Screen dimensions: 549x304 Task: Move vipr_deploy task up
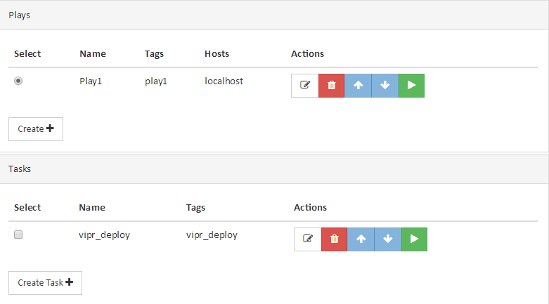[x=361, y=239]
